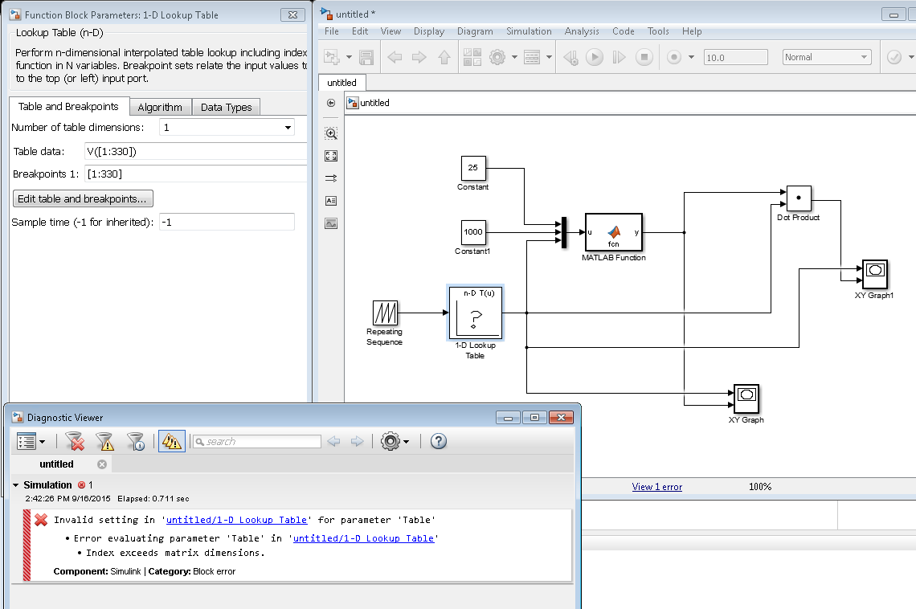Viewport: 916px width, 609px height.
Task: Toggle the warning filter in Diagnostic Viewer
Action: tap(104, 441)
